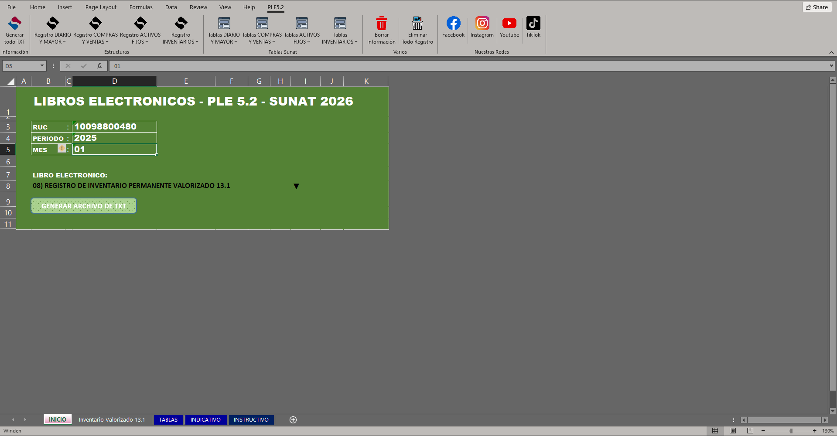The height and width of the screenshot is (436, 837).
Task: Open the Page Layout tab
Action: point(101,7)
